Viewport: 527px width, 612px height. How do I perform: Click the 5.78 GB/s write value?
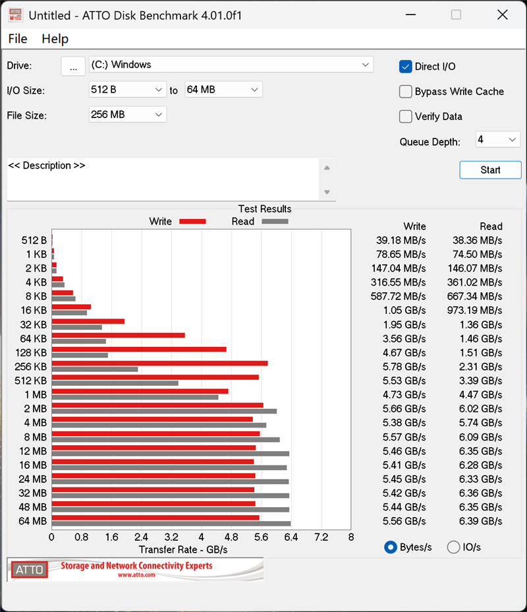tap(404, 367)
